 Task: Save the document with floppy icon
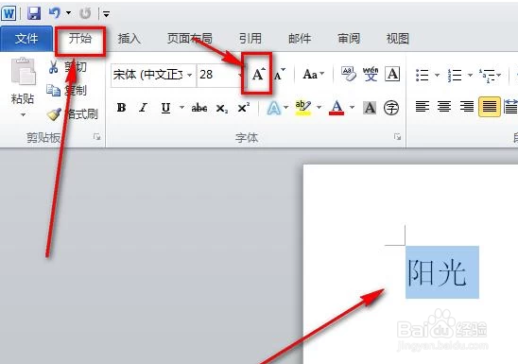pyautogui.click(x=34, y=13)
